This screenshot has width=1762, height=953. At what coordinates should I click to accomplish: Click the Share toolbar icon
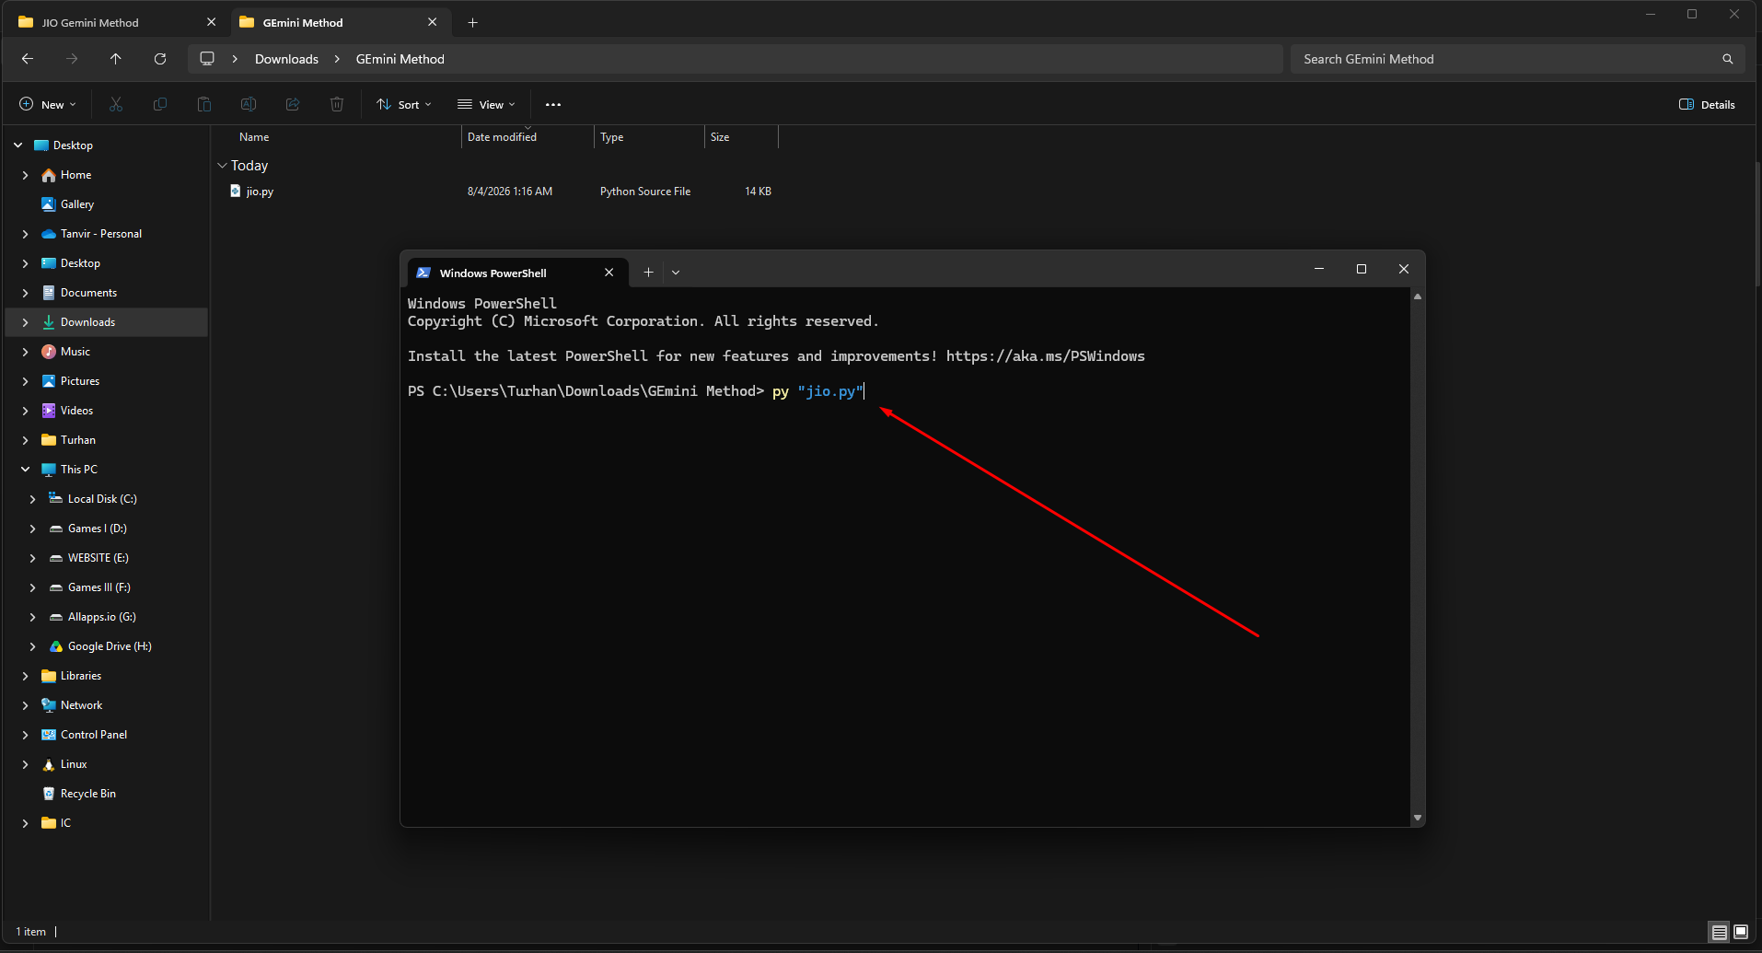coord(293,104)
